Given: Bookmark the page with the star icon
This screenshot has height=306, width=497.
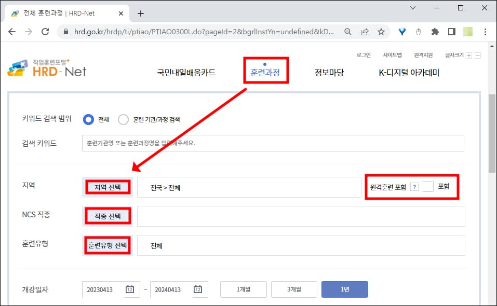Looking at the screenshot, I should click(x=381, y=31).
